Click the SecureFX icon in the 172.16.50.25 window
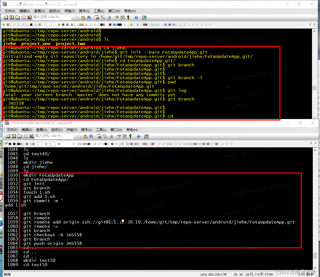 pos(146,136)
